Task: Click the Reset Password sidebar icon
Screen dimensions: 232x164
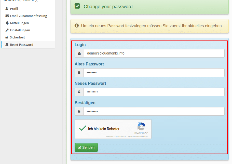Action: pos(7,45)
